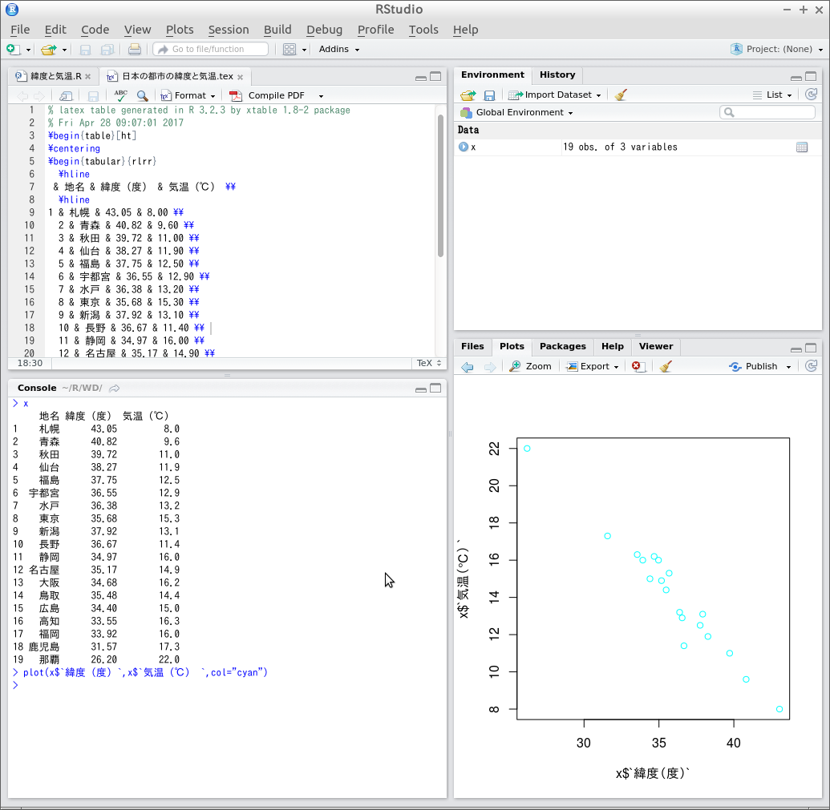Click the 18:30 cursor position indicator
Screen dimensions: 830x810
tap(30, 363)
